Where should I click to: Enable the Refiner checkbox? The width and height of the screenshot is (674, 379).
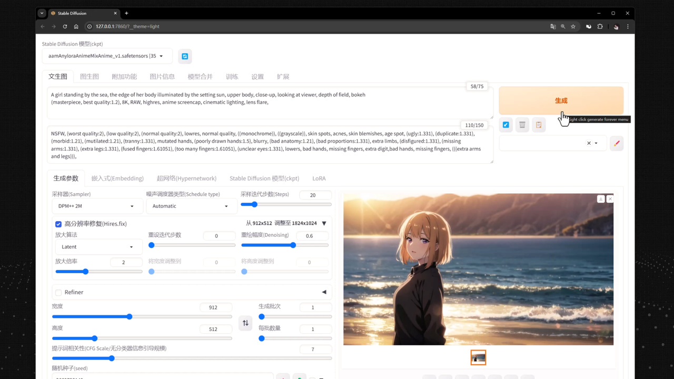[58, 293]
